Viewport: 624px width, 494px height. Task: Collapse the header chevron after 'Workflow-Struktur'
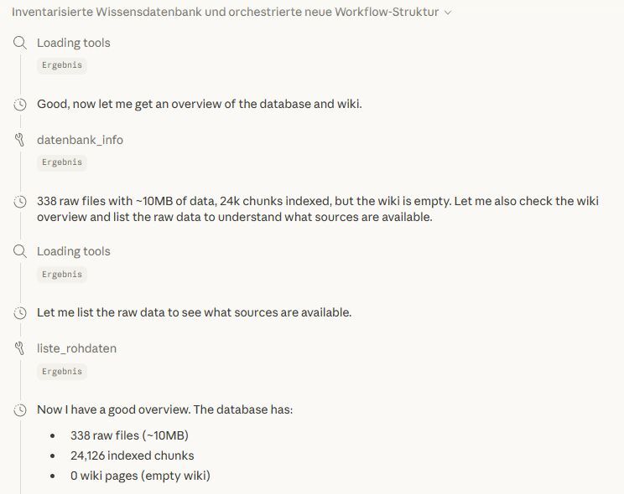[x=448, y=13]
